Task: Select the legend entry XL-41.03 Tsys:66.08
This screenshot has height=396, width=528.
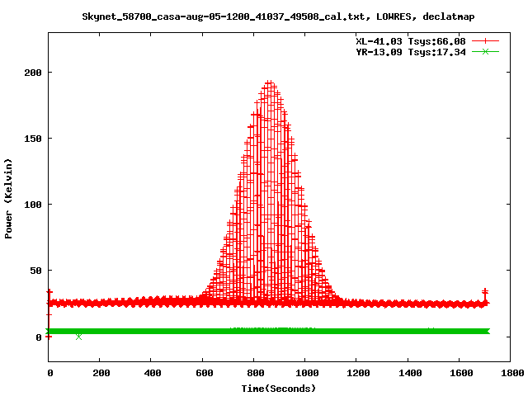Action: click(x=411, y=41)
